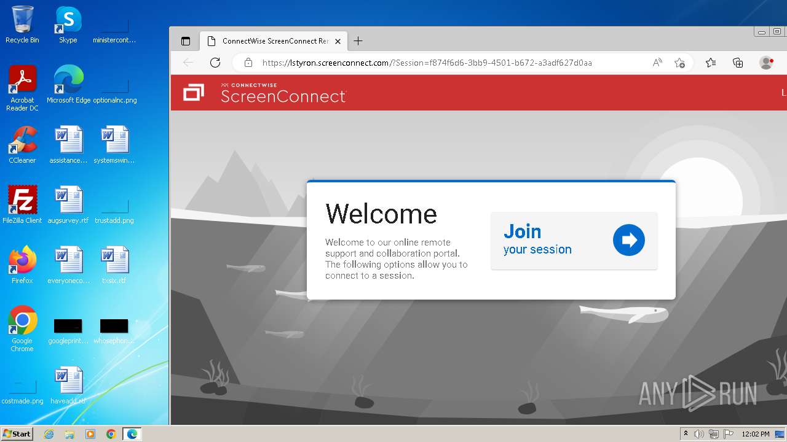Open the volume speaker tray icon

point(699,434)
